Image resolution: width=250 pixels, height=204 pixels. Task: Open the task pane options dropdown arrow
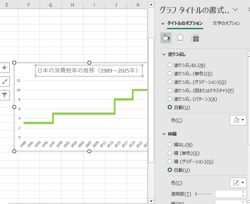tap(235, 10)
